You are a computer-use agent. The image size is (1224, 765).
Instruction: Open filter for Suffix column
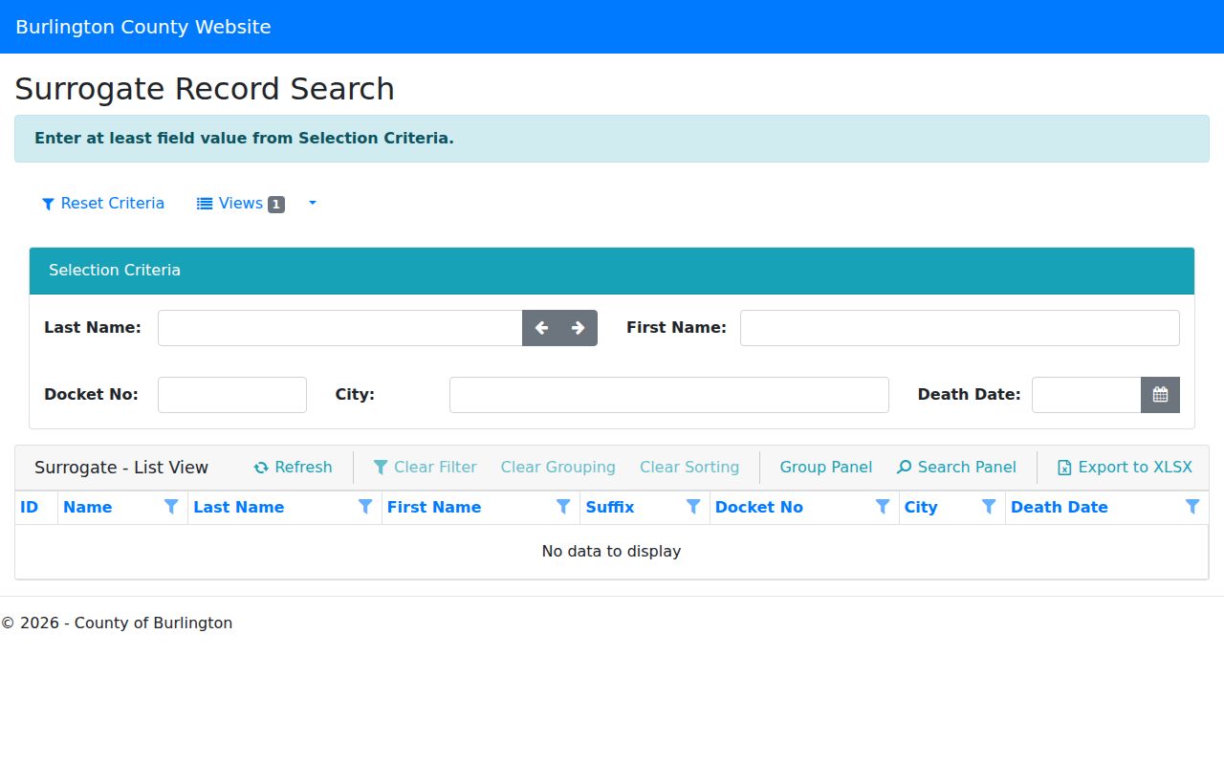click(x=693, y=507)
